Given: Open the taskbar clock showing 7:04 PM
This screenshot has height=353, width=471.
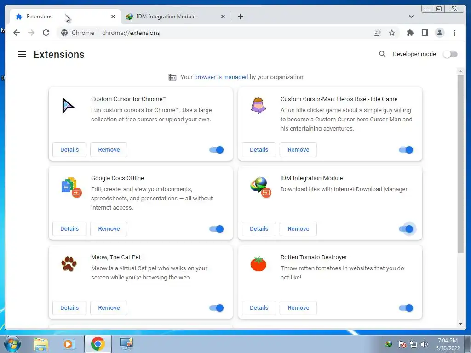Looking at the screenshot, I should pos(448,344).
